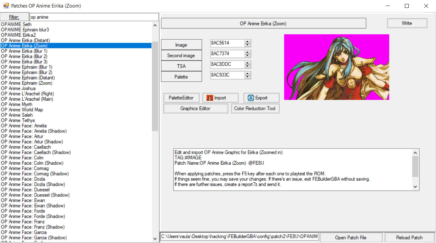436x243 pixels.
Task: Select 'OP Anime Ephraim (Blur 2)' entry
Action: click(x=76, y=72)
